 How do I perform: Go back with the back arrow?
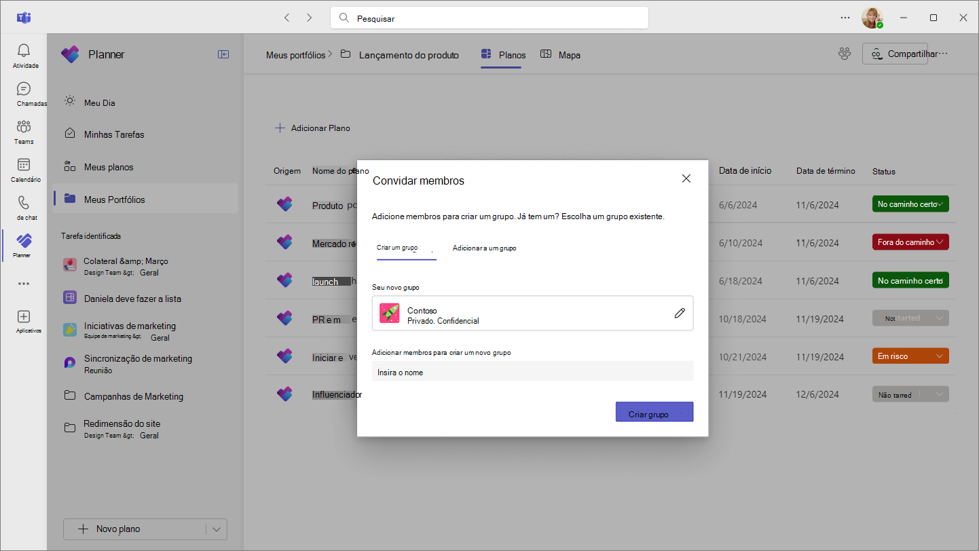click(x=287, y=18)
